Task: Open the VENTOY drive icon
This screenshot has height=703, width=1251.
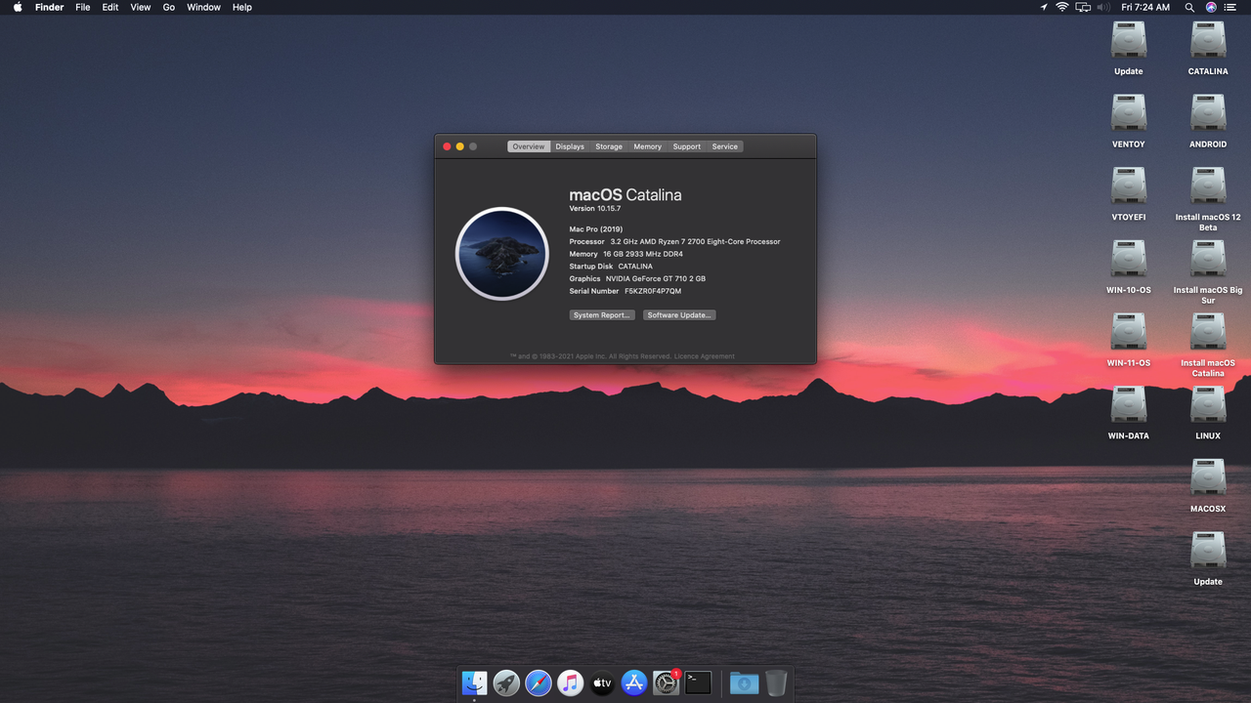Action: pyautogui.click(x=1129, y=111)
